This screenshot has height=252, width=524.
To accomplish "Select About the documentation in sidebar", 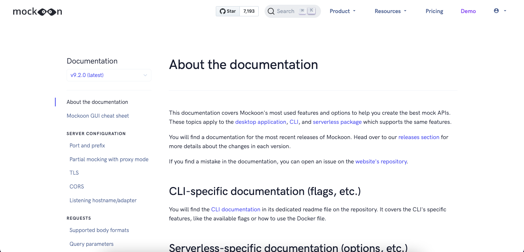I will pos(98,102).
